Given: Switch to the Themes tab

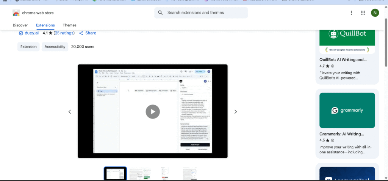Looking at the screenshot, I should [x=70, y=25].
